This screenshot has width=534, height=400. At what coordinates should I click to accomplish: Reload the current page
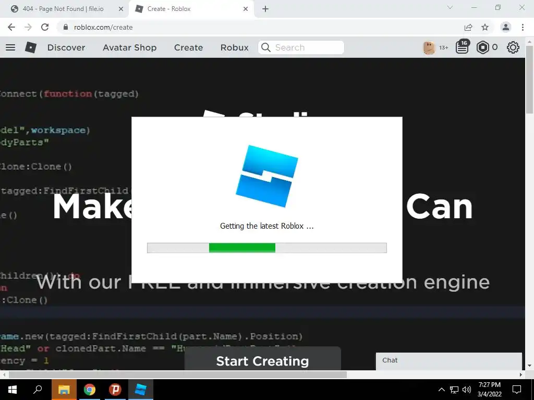coord(45,27)
